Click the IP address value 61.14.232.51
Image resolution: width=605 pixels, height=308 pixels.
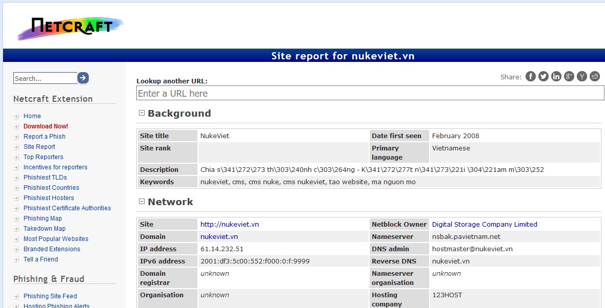coord(222,249)
